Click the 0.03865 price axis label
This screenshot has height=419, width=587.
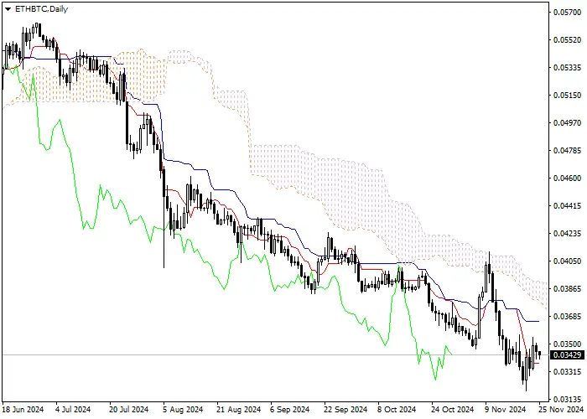568,289
